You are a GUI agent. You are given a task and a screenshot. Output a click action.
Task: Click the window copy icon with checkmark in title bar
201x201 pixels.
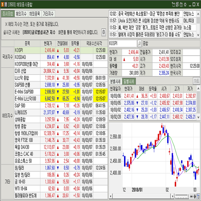point(177,5)
